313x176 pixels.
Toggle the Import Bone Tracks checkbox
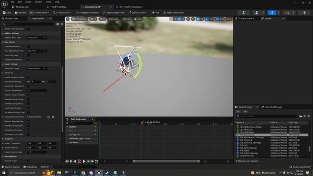click(x=28, y=108)
